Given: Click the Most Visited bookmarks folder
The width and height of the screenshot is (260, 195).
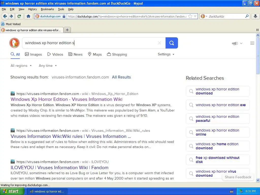Looking at the screenshot, I should pyautogui.click(x=11, y=24).
